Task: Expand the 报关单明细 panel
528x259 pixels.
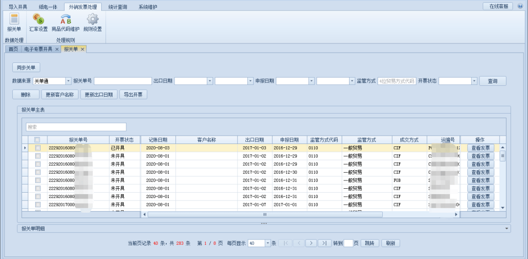Action: click(507, 229)
